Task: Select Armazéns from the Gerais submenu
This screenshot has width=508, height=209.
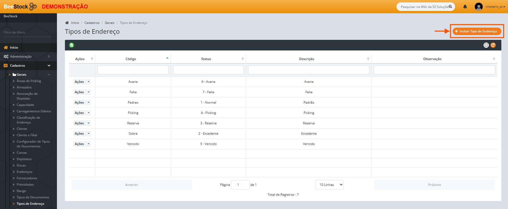Action: coord(24,87)
